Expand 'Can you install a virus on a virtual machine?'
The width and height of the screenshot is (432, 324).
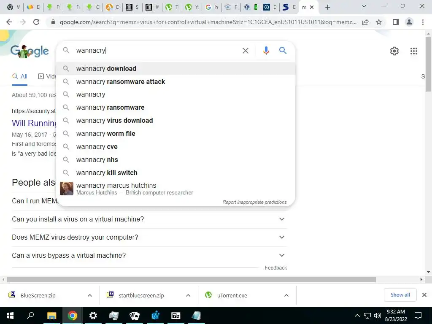point(149,219)
